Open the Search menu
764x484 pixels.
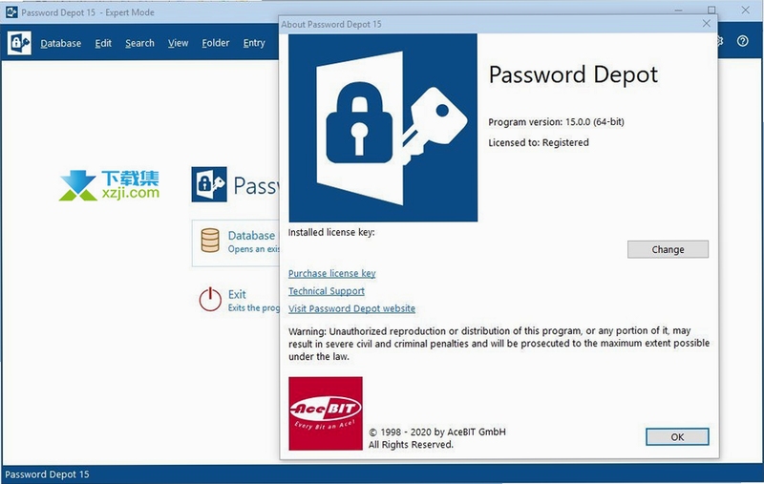pos(139,43)
